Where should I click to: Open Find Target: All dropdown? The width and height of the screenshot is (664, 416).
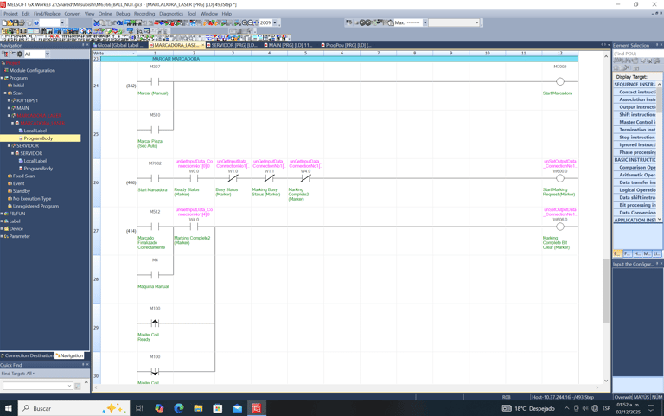[18, 374]
